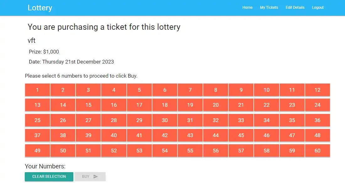Screen dimensions: 345x185
Task: Open Edit Details in the navbar
Action: [295, 8]
